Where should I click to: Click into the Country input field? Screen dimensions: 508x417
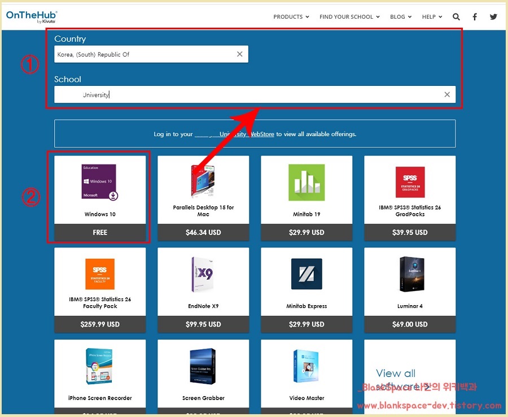pos(151,54)
